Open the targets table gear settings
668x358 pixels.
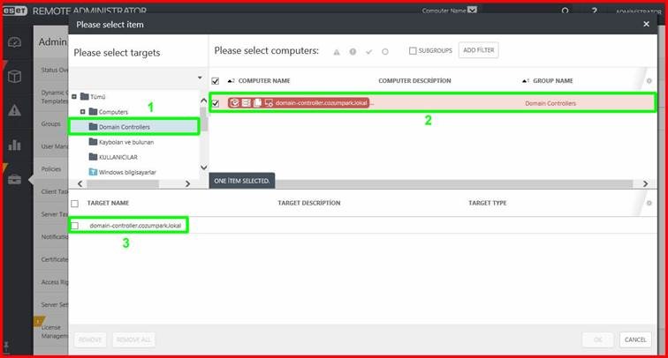pos(649,203)
